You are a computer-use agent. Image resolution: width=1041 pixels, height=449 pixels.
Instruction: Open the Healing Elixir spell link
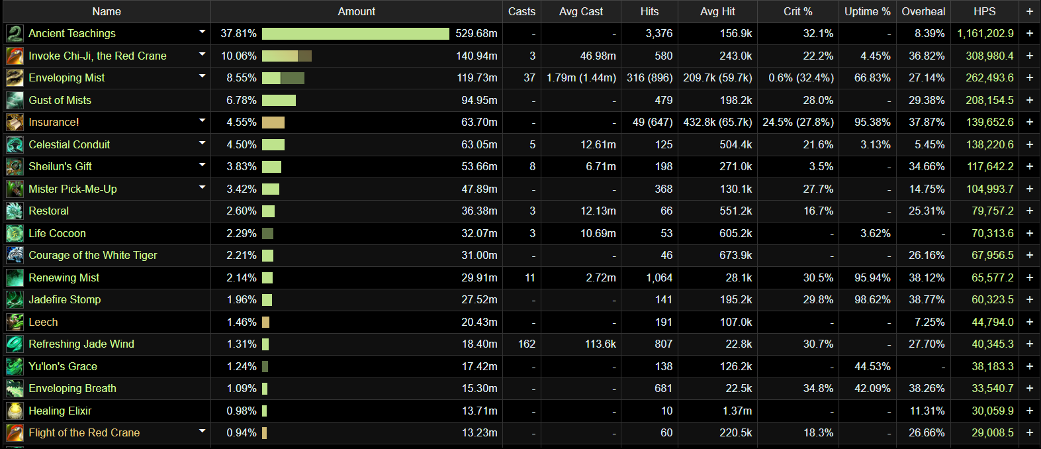[x=60, y=411]
